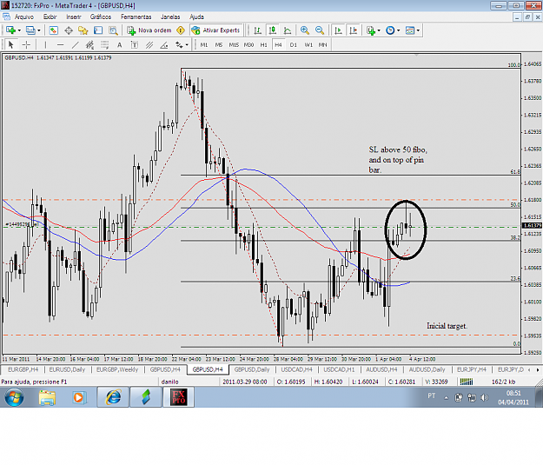The height and width of the screenshot is (465, 543).
Task: Open the Arquivo menu
Action: click(24, 17)
